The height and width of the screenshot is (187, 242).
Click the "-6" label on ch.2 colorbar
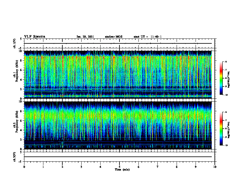click(x=226, y=112)
